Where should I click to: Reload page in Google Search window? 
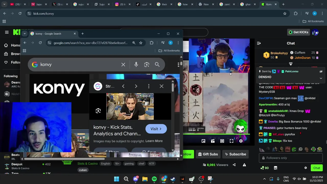[40, 43]
